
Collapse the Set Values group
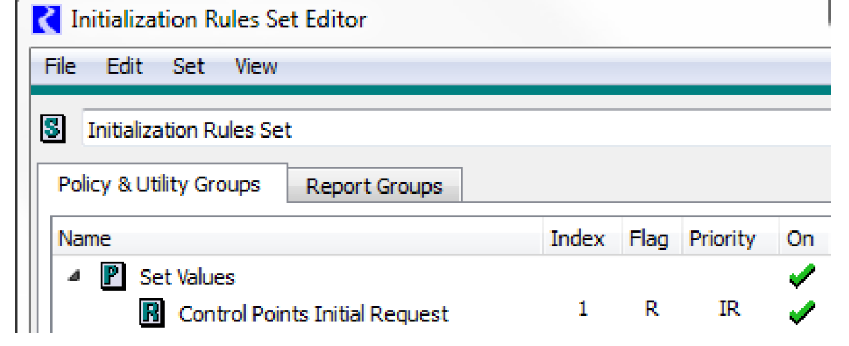(75, 276)
